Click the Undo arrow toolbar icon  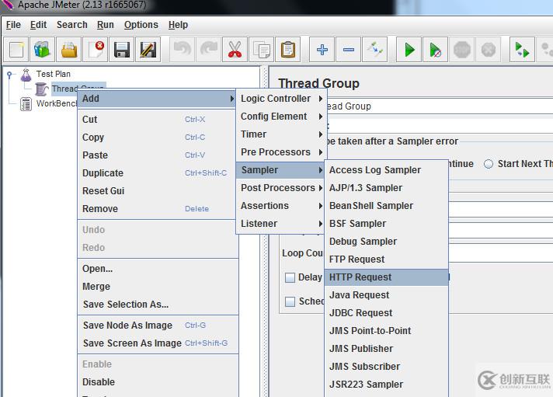pos(183,50)
